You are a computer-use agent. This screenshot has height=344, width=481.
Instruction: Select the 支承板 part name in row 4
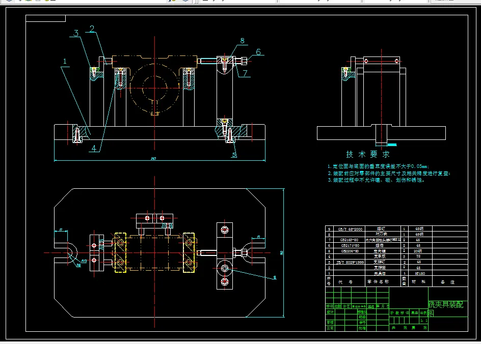pyautogui.click(x=380, y=256)
